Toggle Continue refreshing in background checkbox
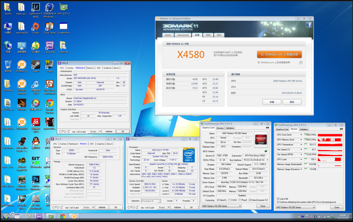This screenshot has width=353, height=222. pyautogui.click(x=278, y=202)
